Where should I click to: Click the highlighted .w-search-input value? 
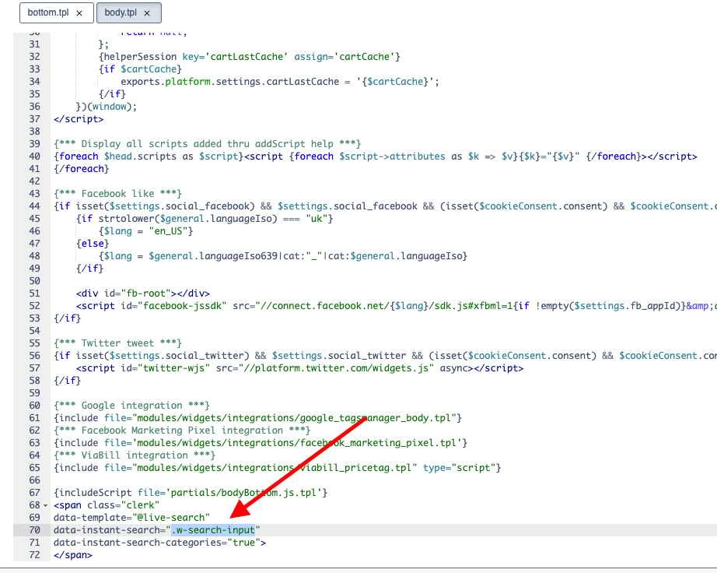click(212, 529)
